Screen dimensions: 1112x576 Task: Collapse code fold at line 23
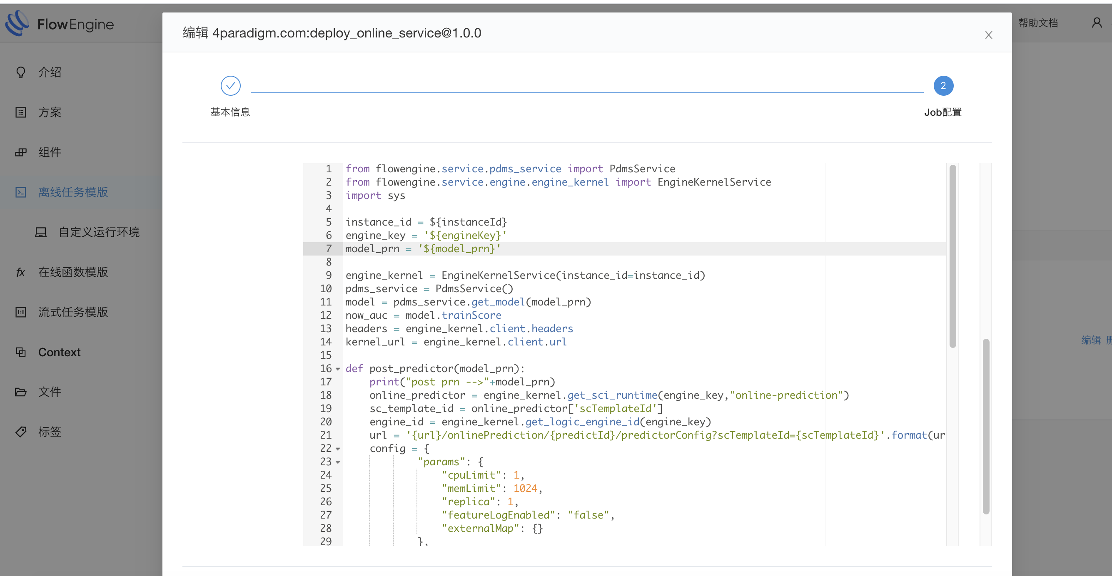(x=338, y=462)
